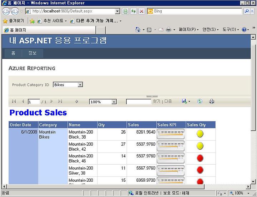
Task: Click the vertical scrollbar down arrow
Action: point(253,181)
